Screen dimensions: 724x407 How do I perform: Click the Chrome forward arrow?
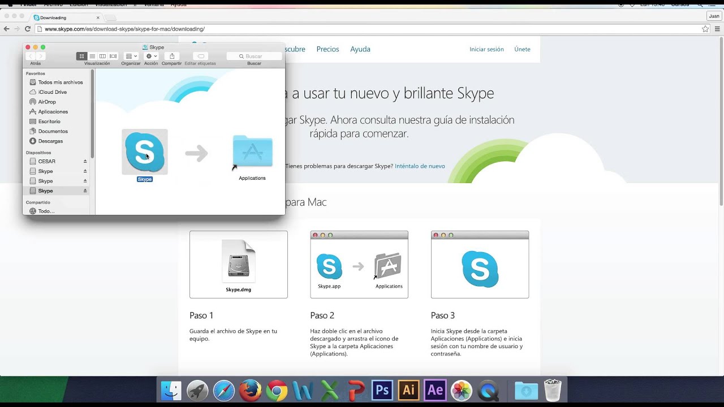(17, 29)
